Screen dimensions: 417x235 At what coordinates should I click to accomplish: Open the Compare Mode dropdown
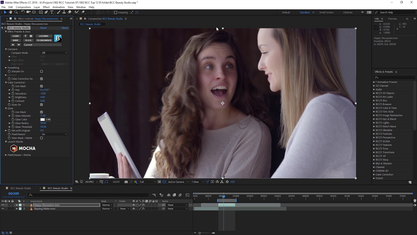(x=54, y=53)
